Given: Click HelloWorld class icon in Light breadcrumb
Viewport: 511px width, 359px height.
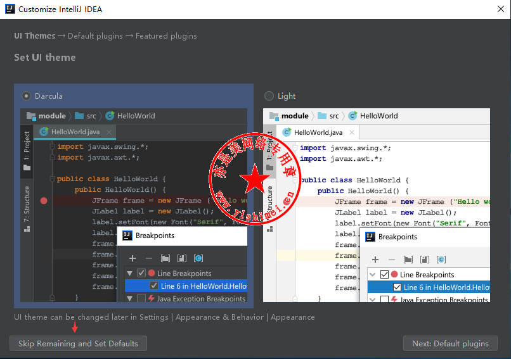Looking at the screenshot, I should pyautogui.click(x=353, y=116).
